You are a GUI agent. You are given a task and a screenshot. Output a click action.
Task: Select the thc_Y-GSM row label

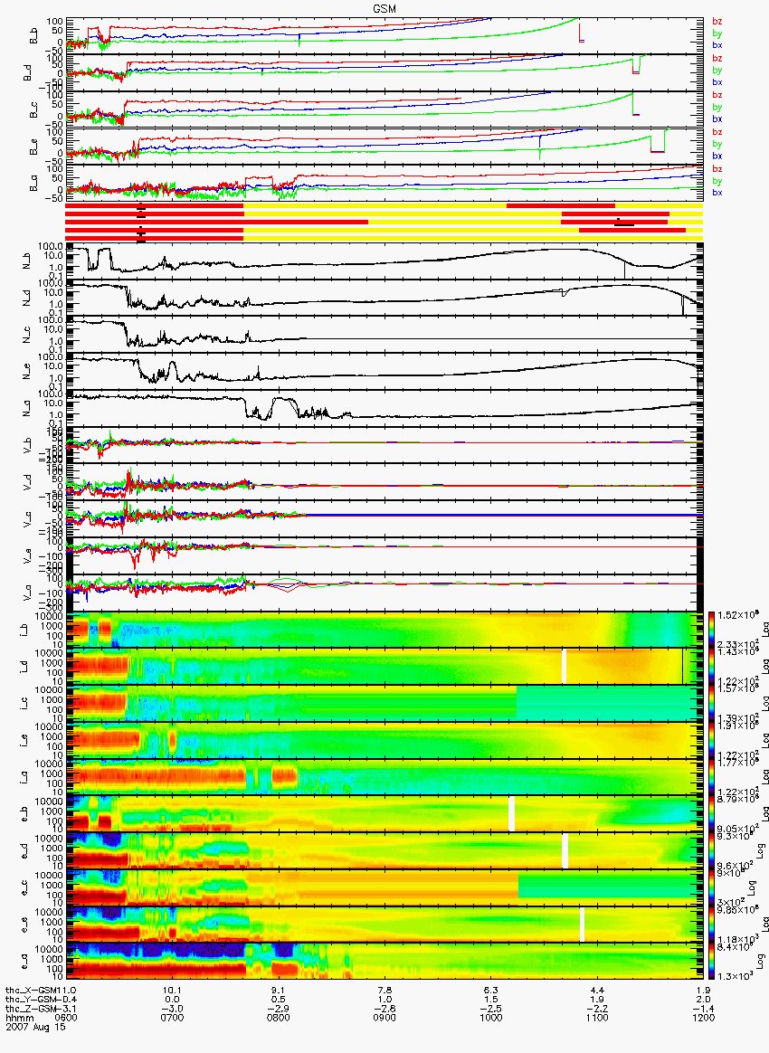(x=30, y=1000)
